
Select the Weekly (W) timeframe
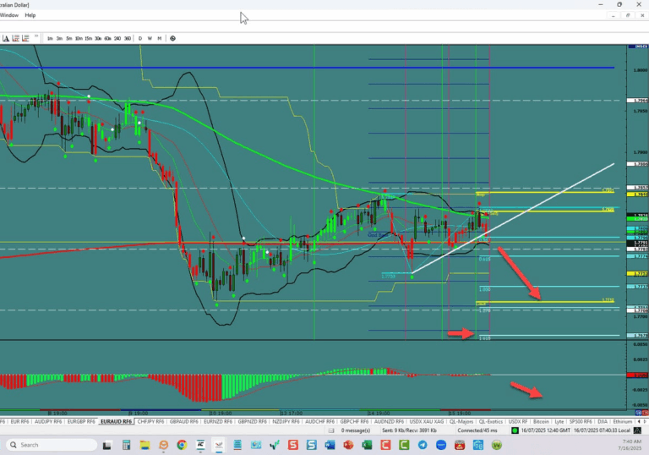pyautogui.click(x=150, y=39)
